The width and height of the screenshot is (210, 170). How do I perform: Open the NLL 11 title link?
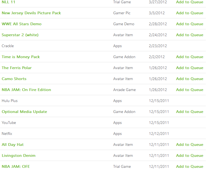8,2
